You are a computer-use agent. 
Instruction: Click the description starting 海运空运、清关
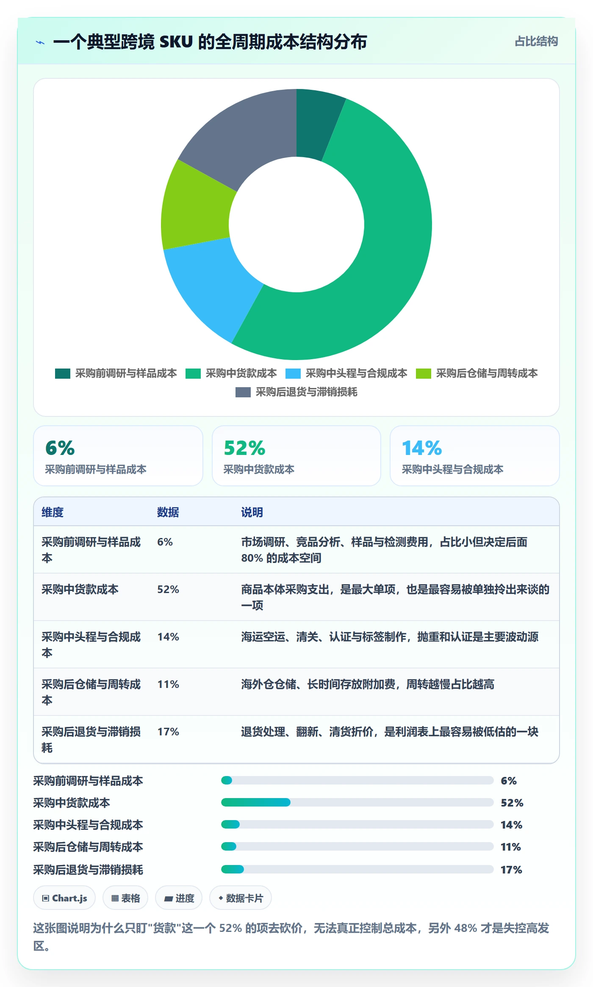point(390,637)
